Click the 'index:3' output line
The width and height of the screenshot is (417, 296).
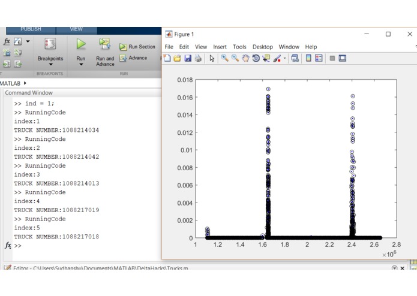click(x=27, y=174)
